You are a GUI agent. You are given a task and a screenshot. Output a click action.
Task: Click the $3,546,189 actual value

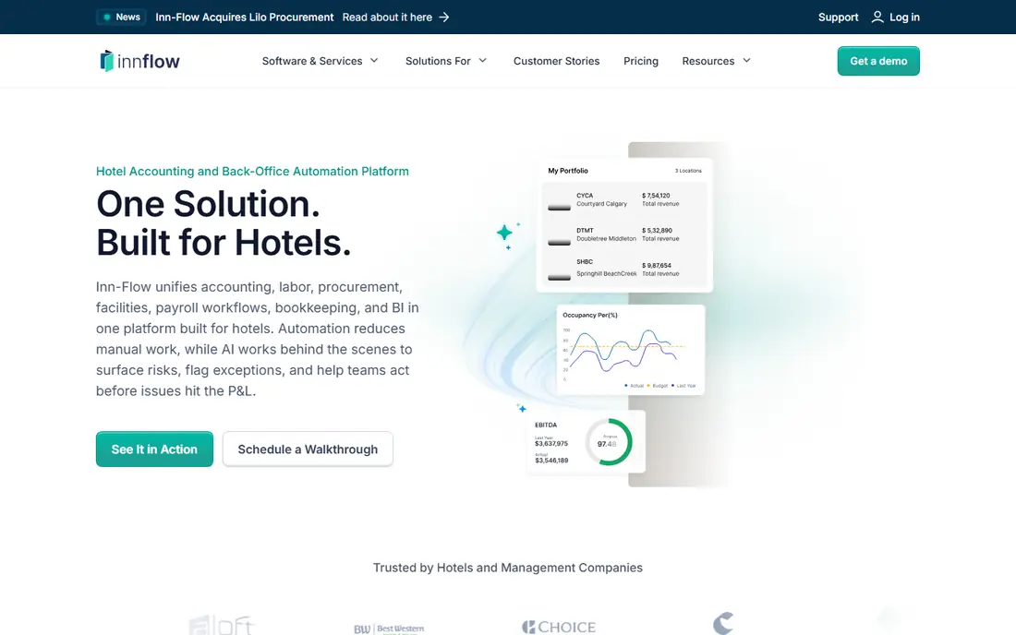[x=551, y=461]
